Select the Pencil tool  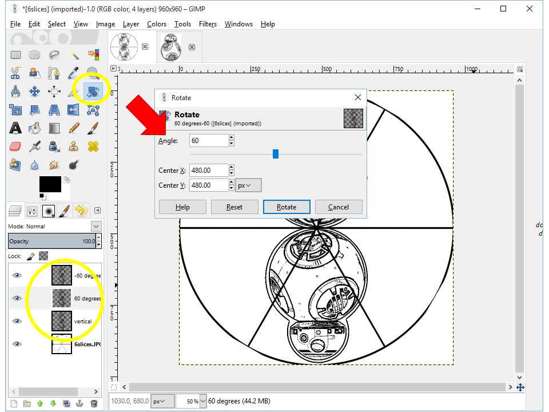point(74,128)
